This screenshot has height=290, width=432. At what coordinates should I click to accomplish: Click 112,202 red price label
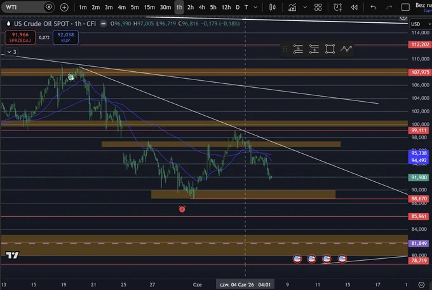click(420, 45)
